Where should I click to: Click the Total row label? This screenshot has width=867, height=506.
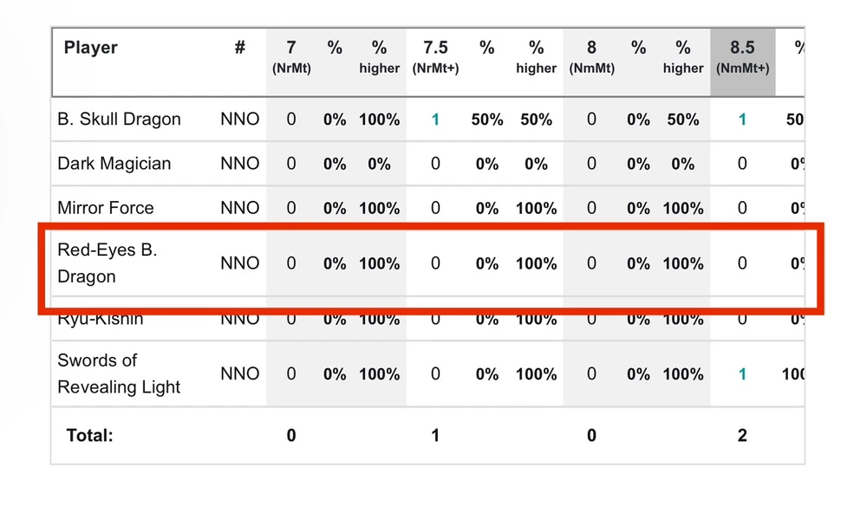[x=89, y=436]
